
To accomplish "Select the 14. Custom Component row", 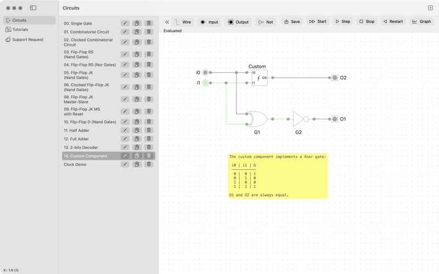I will 109,156.
